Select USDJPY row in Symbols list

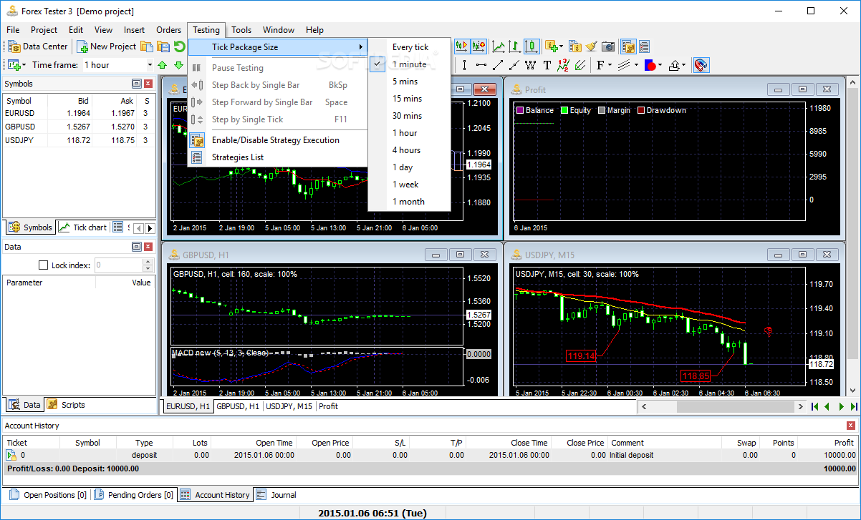tap(77, 140)
